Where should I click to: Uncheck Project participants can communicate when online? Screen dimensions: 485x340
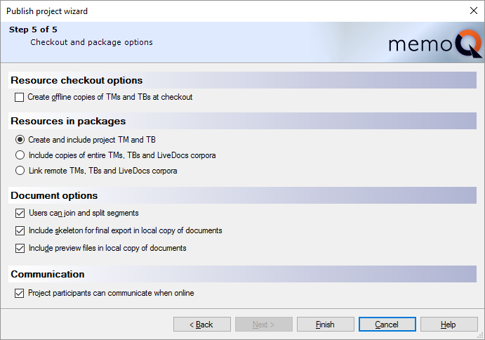(20, 293)
